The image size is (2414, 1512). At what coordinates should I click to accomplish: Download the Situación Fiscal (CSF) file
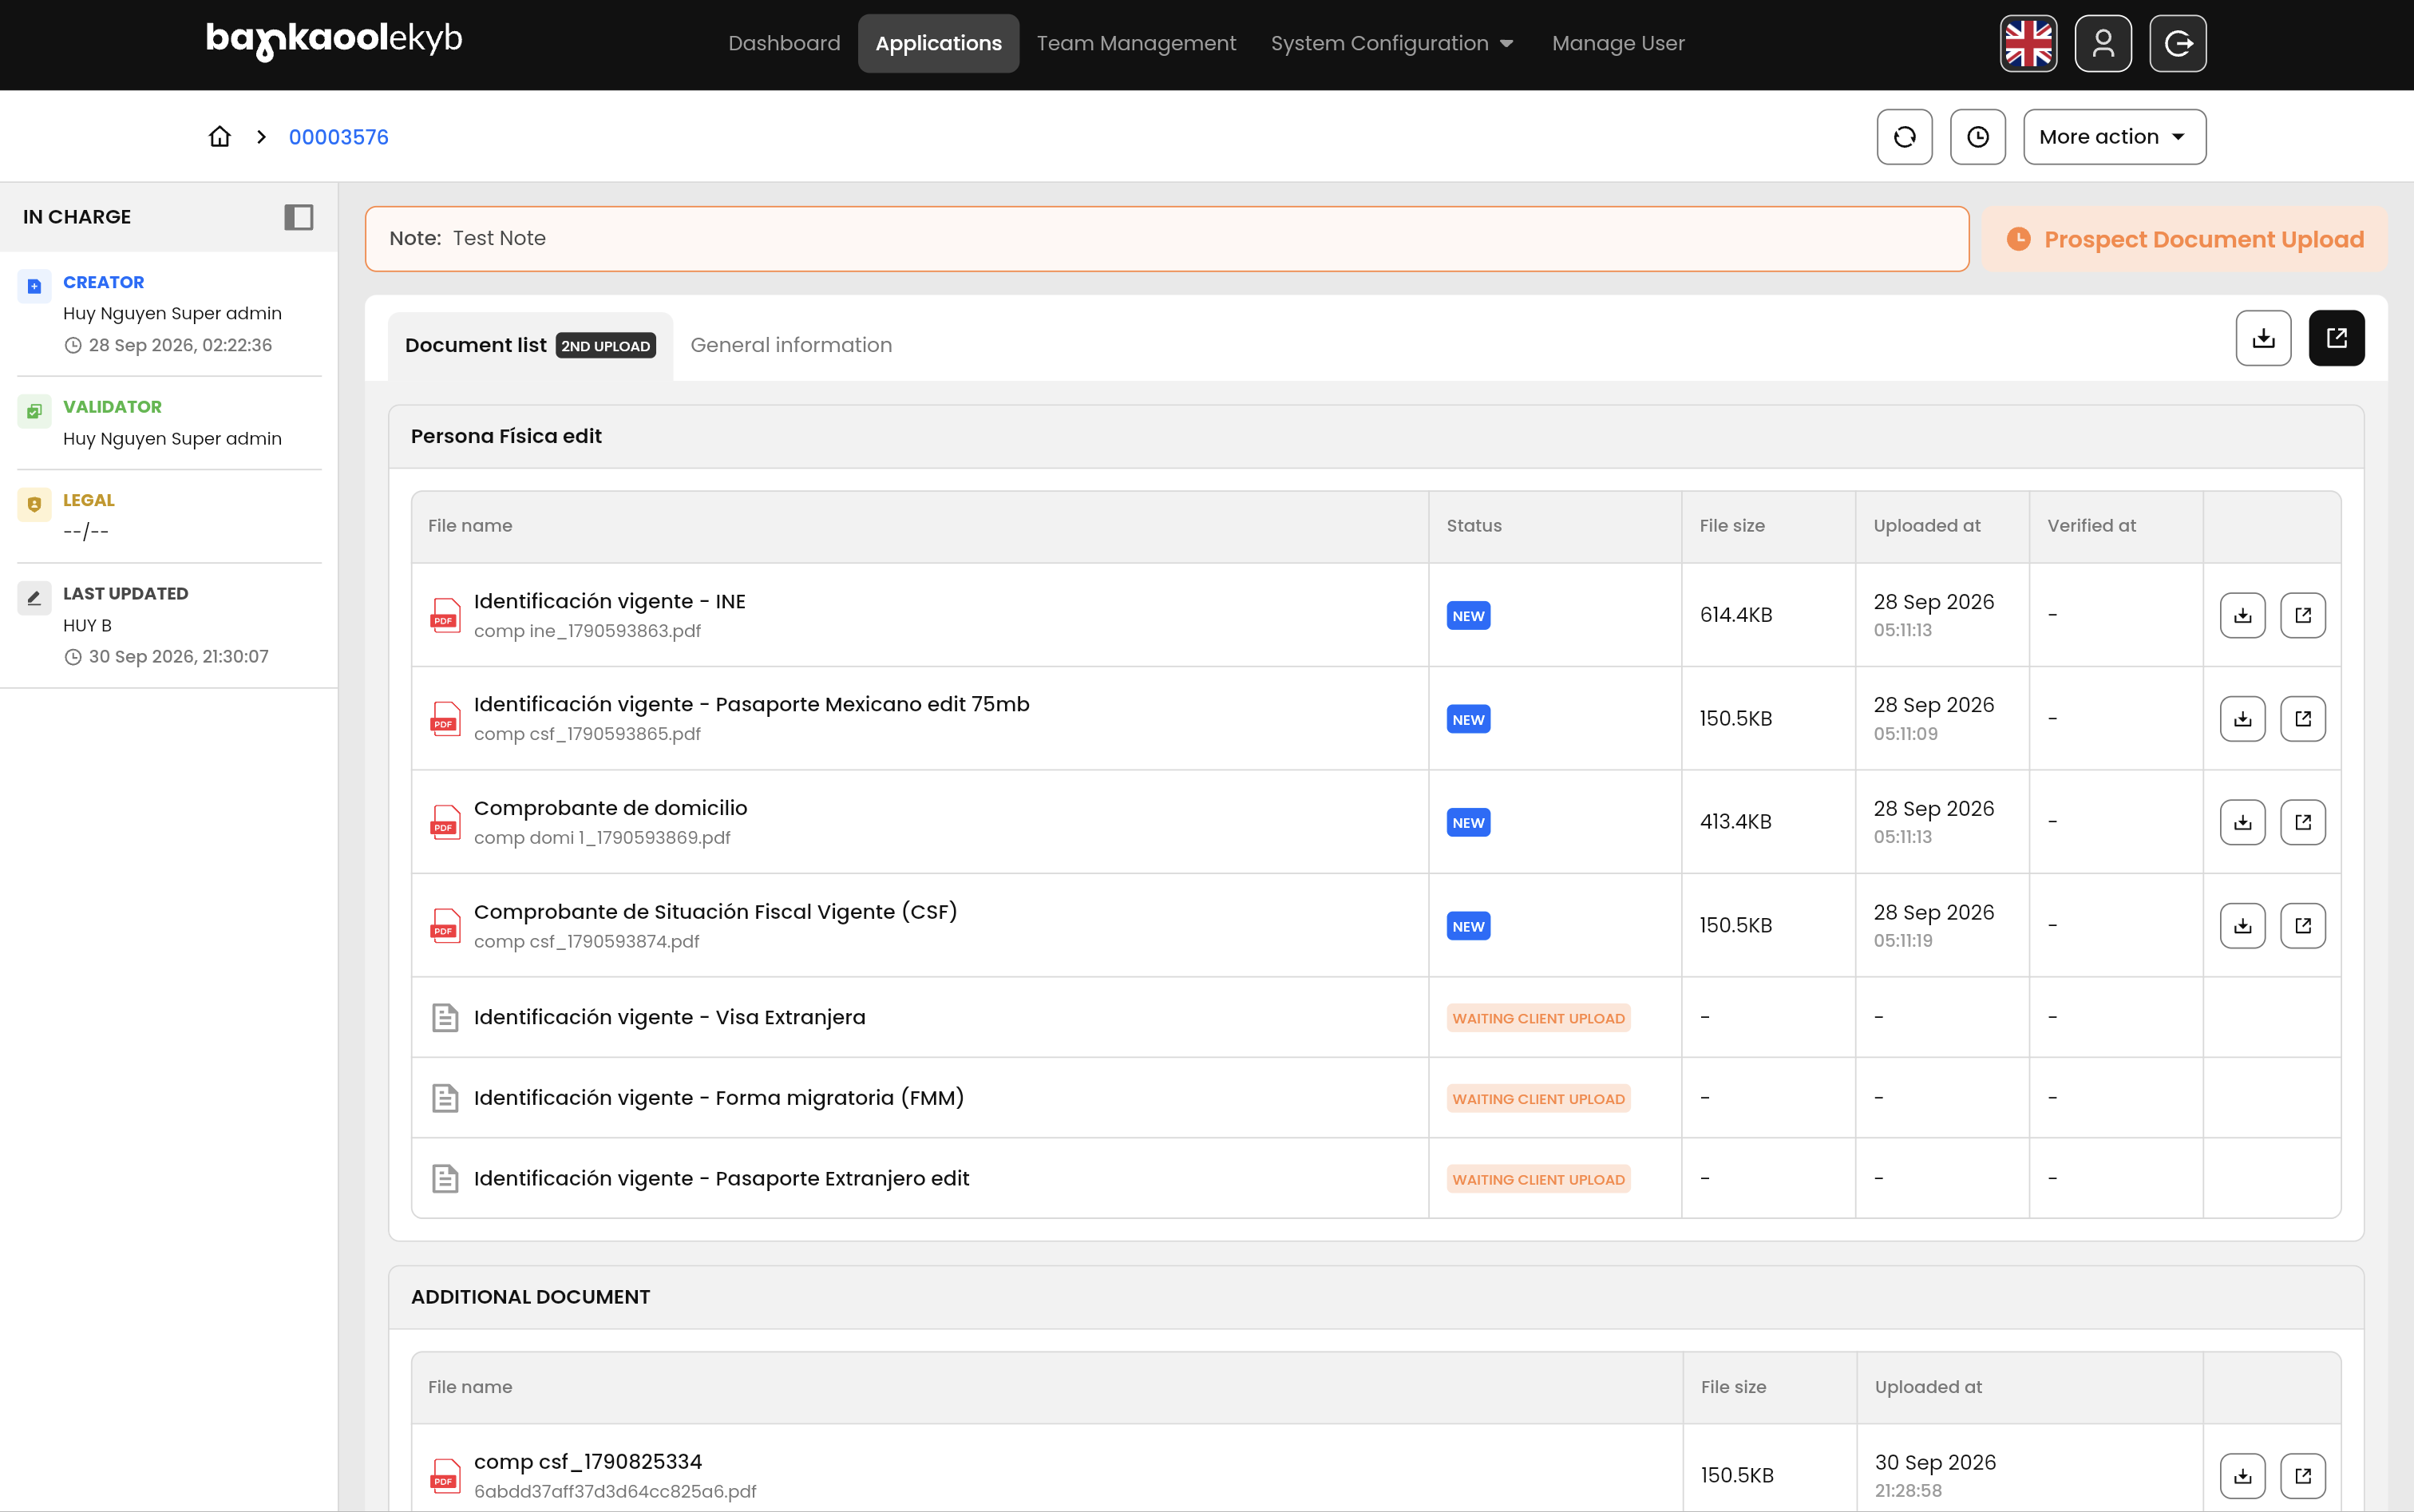[2243, 926]
